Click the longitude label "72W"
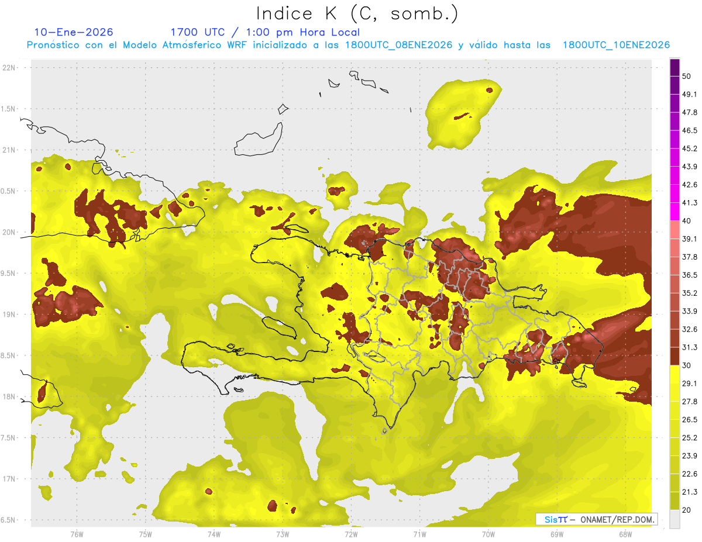Image resolution: width=702 pixels, height=542 pixels. click(351, 534)
